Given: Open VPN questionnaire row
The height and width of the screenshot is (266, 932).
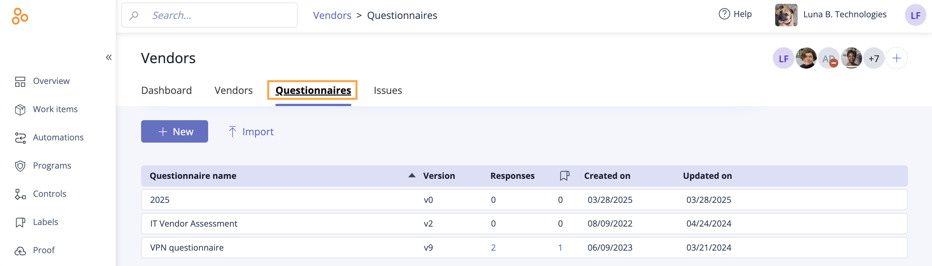Looking at the screenshot, I should [524, 247].
